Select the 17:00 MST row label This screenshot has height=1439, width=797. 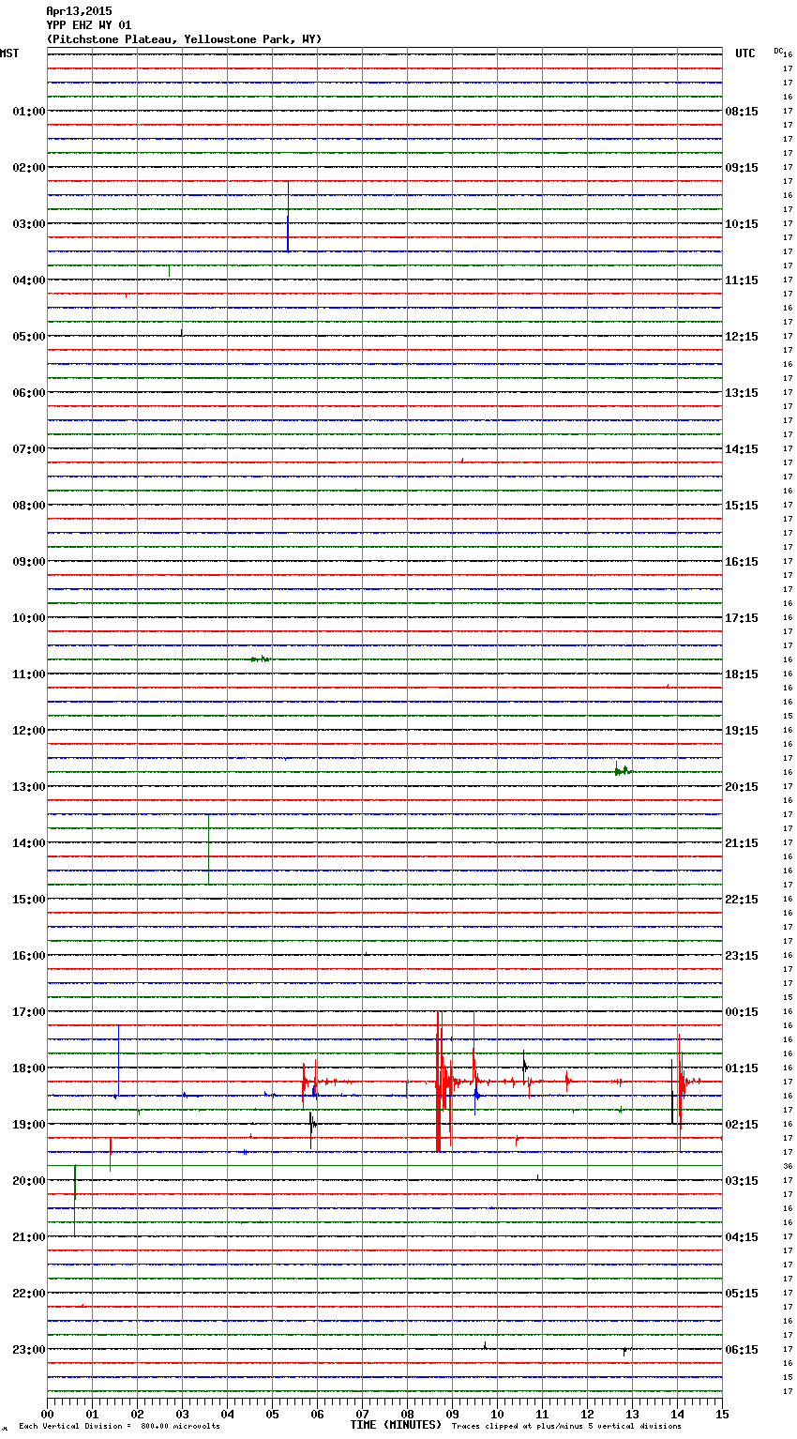(29, 1012)
